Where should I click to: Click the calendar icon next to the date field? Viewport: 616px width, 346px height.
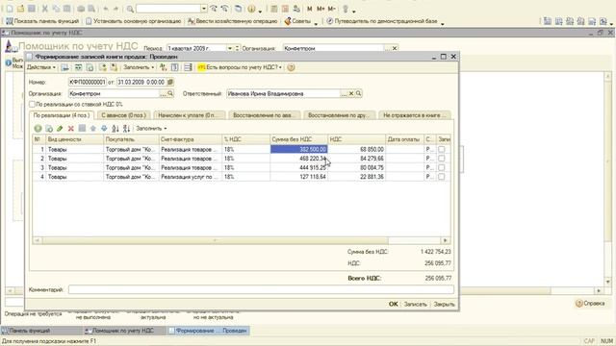click(x=170, y=82)
